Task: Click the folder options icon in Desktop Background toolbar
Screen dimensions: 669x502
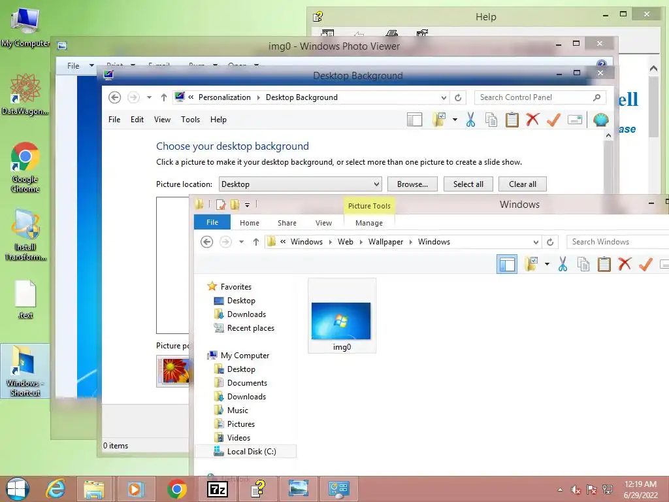Action: click(439, 120)
